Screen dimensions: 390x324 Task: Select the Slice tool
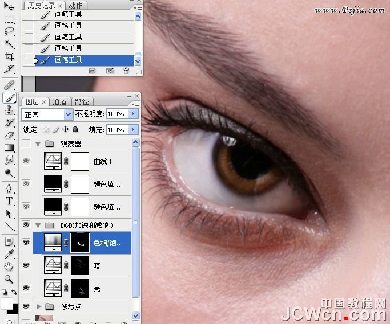pos(9,69)
